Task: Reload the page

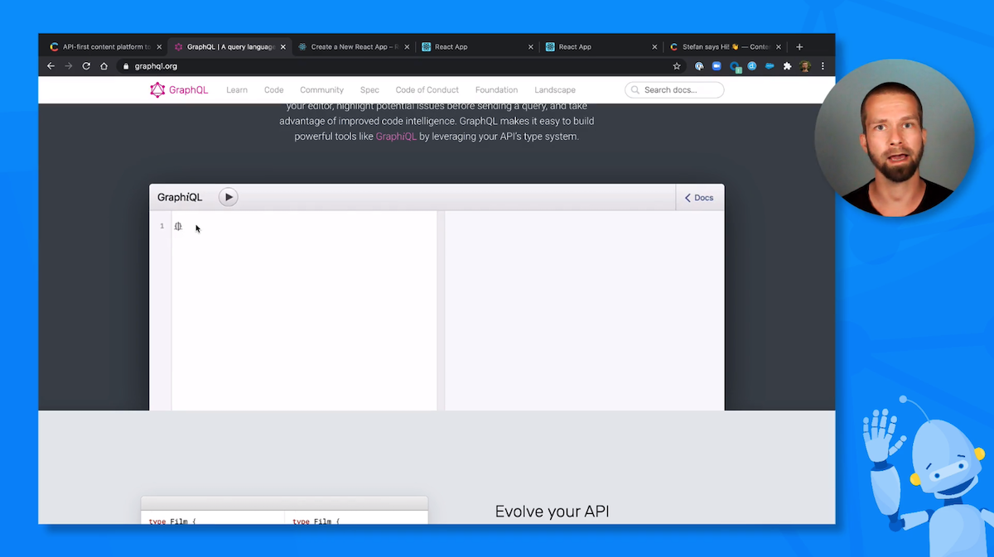Action: coord(86,66)
